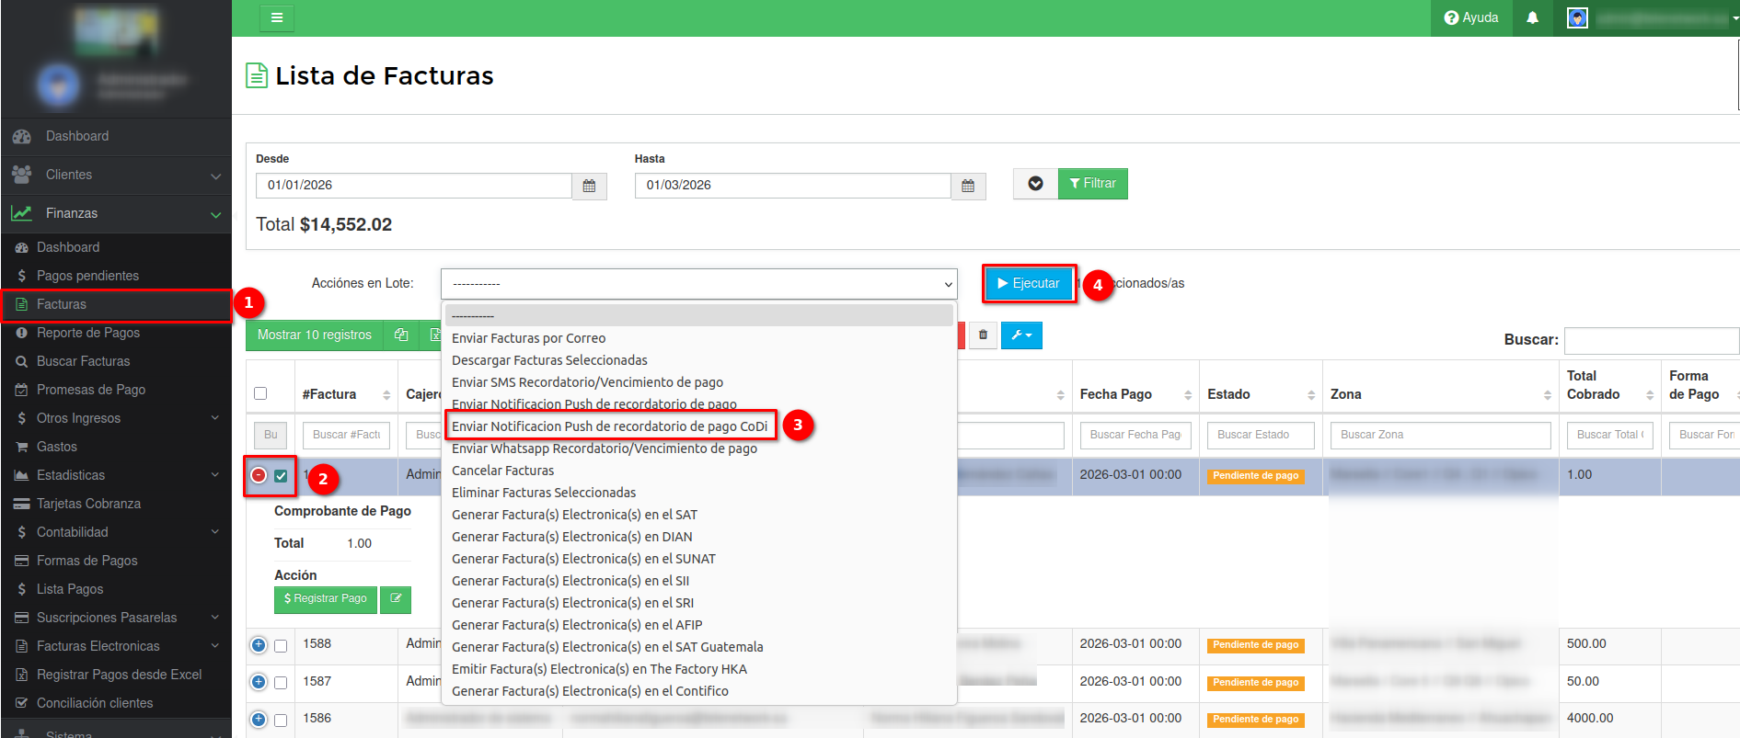Image resolution: width=1740 pixels, height=738 pixels.
Task: Click the edit icon beside Registrar Pago
Action: tap(396, 599)
